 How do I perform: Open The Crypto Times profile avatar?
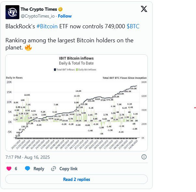[x=12, y=12]
